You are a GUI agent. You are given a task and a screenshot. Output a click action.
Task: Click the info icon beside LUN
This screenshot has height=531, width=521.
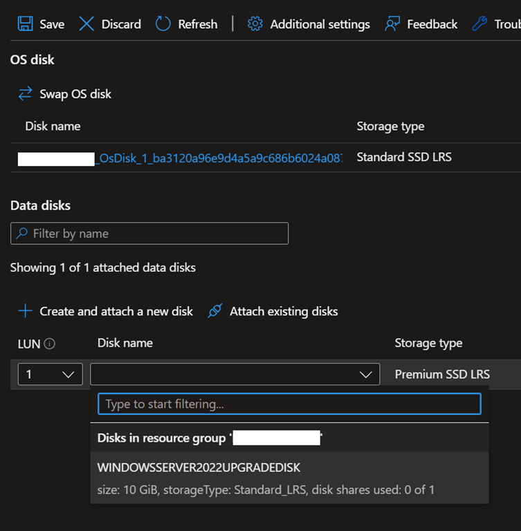(x=50, y=344)
